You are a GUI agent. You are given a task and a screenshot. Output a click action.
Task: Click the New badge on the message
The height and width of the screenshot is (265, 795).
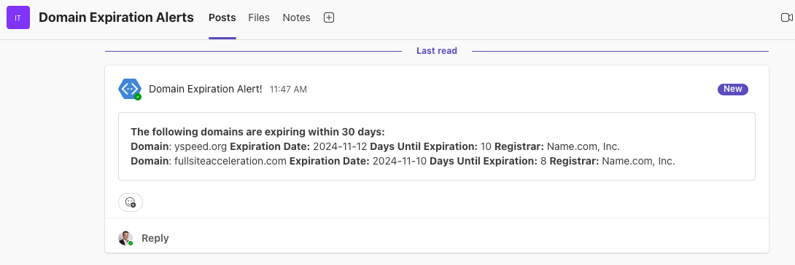[732, 89]
